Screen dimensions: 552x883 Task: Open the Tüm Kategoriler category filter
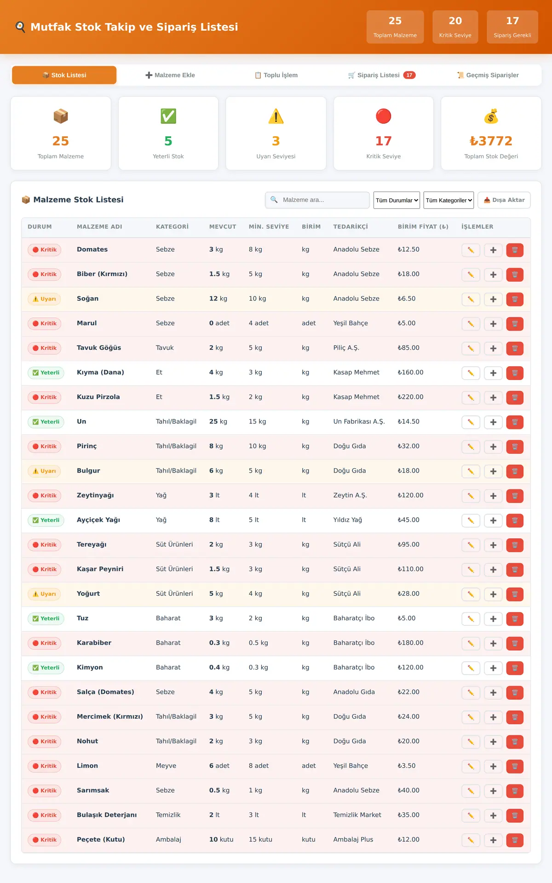click(448, 200)
